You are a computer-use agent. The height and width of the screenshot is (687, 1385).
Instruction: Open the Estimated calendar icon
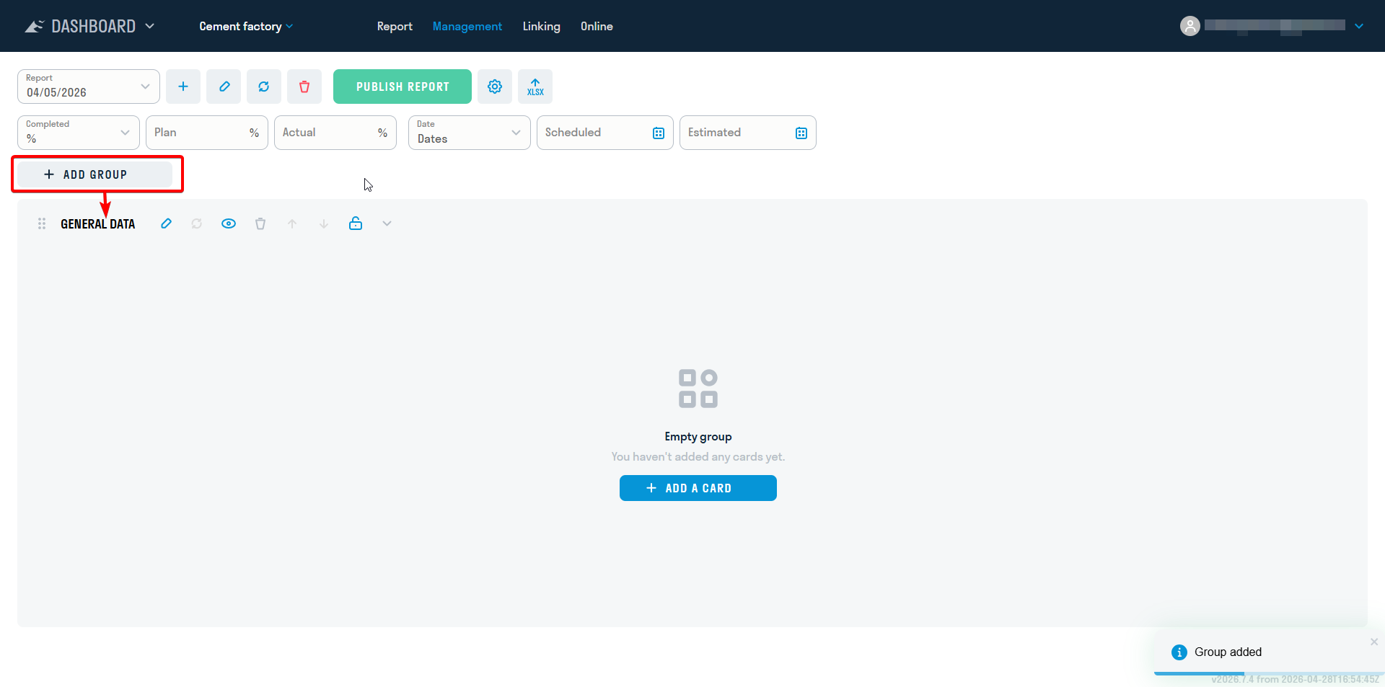(801, 133)
